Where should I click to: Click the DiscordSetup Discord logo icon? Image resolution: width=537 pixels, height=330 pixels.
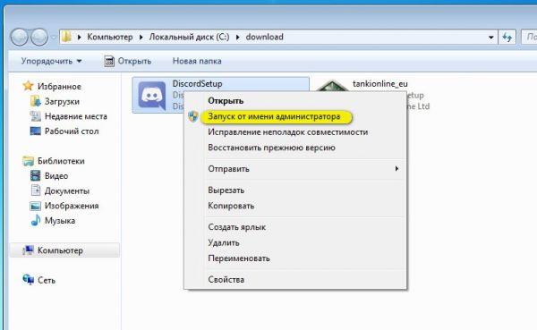[x=152, y=95]
